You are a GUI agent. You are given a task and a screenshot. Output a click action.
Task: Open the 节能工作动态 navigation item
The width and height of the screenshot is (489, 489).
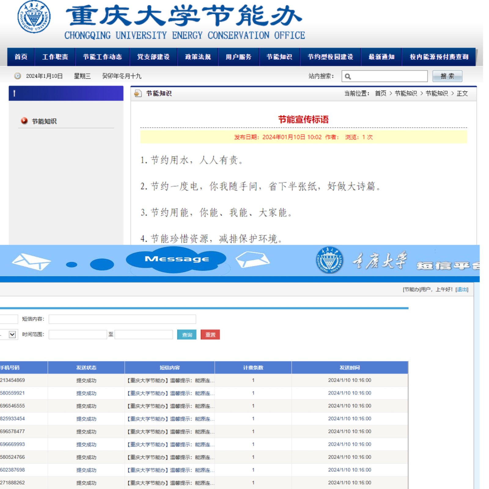click(102, 57)
